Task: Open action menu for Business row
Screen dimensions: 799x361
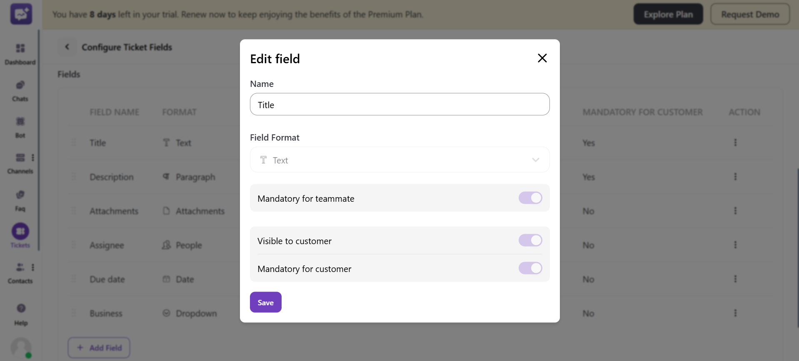Action: pyautogui.click(x=735, y=313)
